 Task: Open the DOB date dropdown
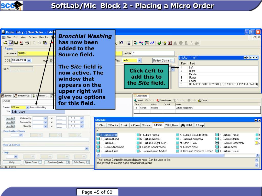tap(29, 60)
